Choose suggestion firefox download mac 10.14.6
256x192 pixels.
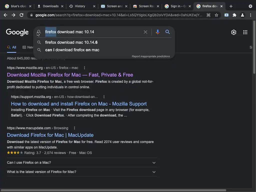[x=104, y=42]
